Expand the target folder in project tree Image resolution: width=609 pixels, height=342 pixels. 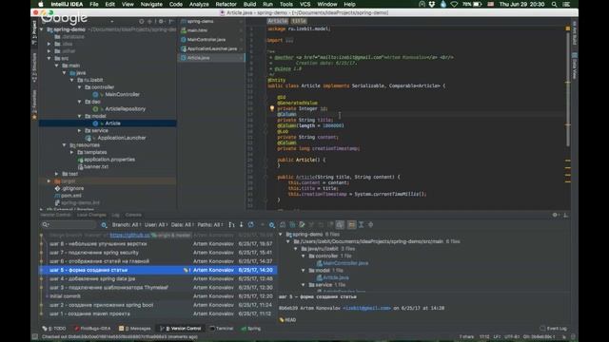coord(49,181)
